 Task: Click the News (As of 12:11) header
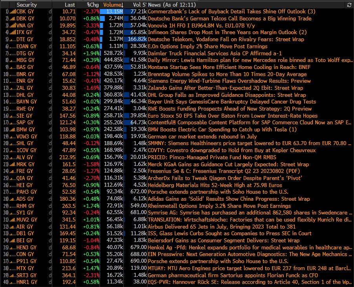172,5
